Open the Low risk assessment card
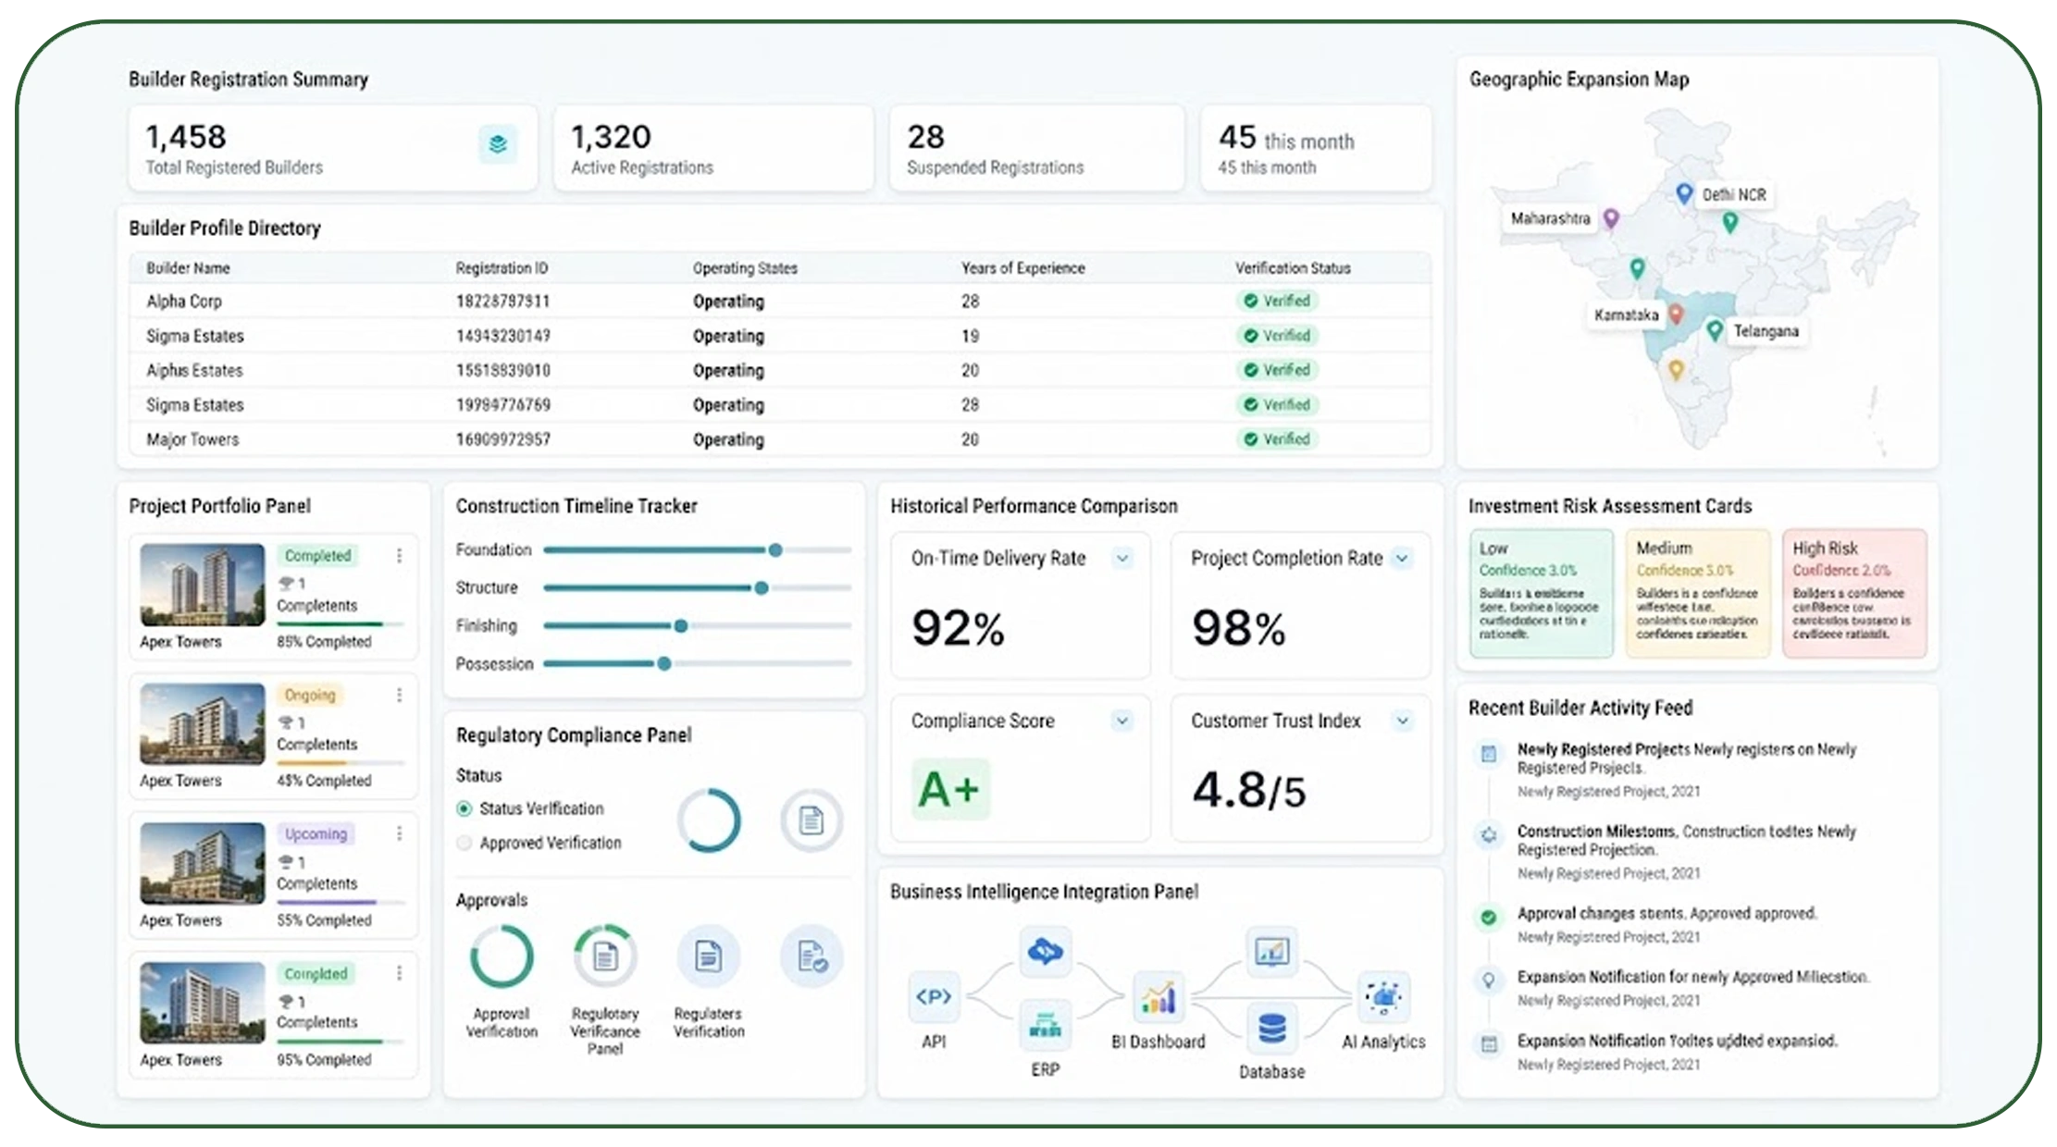This screenshot has width=2057, height=1147. pyautogui.click(x=1542, y=593)
